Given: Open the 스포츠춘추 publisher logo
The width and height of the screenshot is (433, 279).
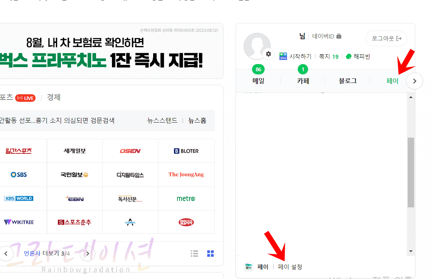Looking at the screenshot, I should [x=74, y=222].
